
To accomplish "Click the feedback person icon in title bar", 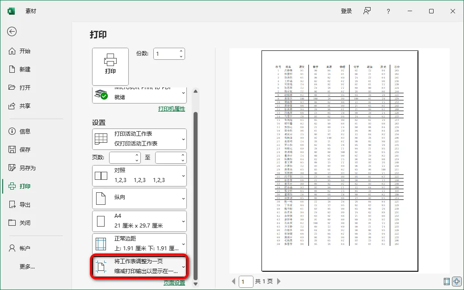I will point(367,11).
